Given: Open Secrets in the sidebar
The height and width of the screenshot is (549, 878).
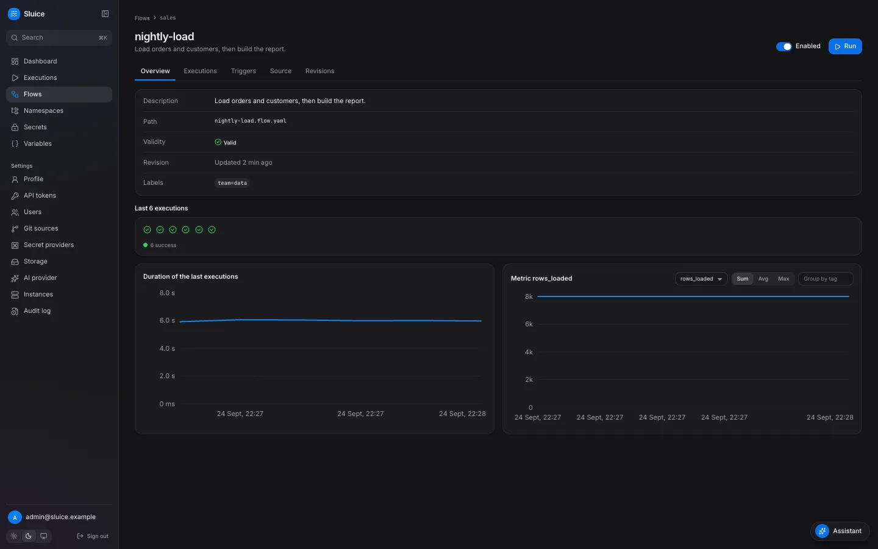Looking at the screenshot, I should click(59, 127).
